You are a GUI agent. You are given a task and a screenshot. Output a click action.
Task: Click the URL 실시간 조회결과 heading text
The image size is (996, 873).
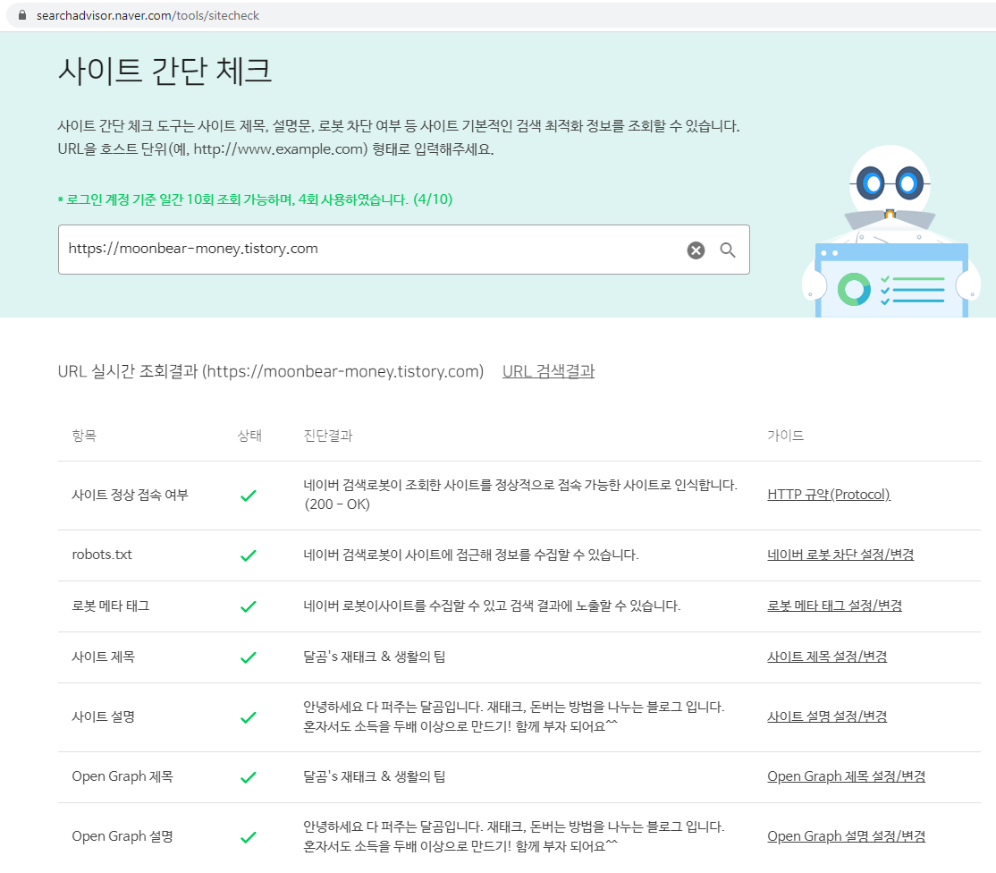click(x=271, y=371)
